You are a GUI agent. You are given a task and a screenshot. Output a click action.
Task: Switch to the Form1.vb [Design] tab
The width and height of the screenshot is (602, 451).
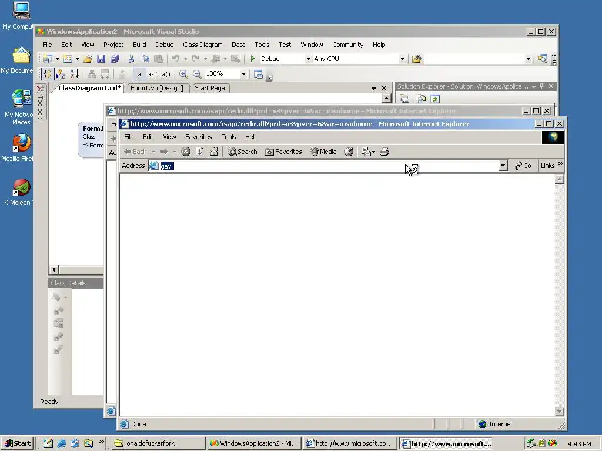156,88
